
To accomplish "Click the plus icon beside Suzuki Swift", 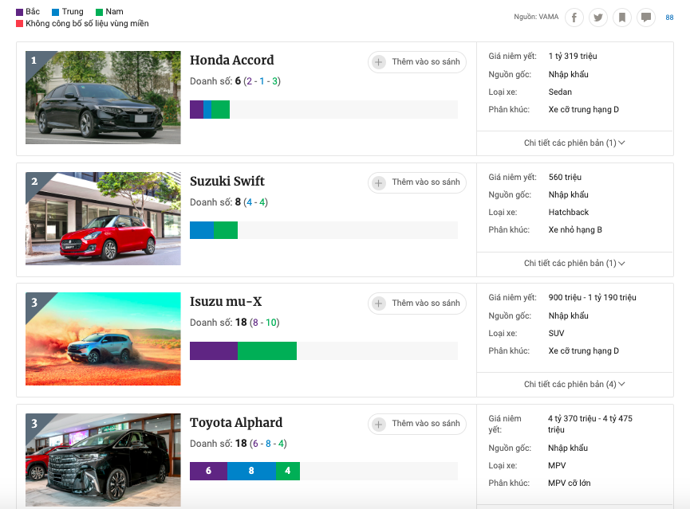I will pyautogui.click(x=378, y=182).
